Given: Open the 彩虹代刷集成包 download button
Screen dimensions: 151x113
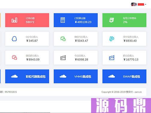Looking at the screenshot, I should tap(27, 76).
